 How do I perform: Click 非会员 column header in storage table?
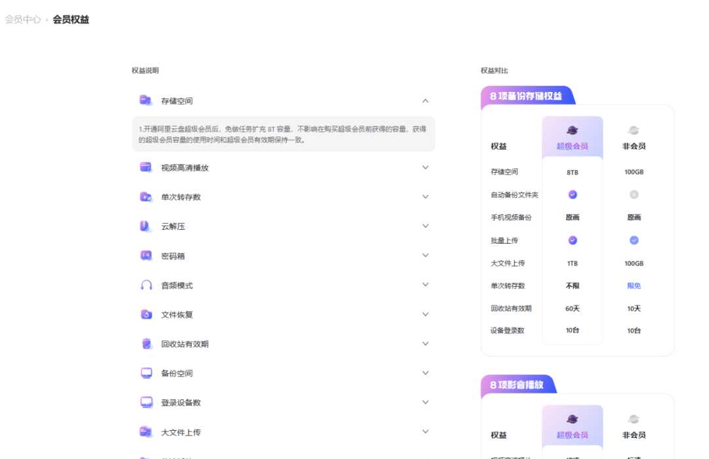coord(634,146)
